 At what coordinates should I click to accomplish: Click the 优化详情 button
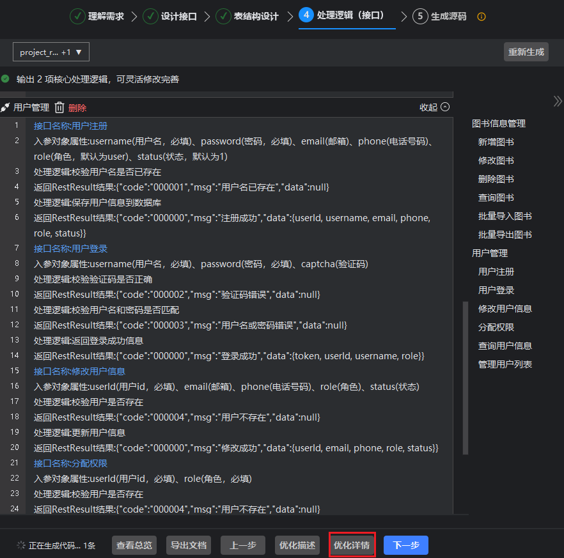click(352, 545)
